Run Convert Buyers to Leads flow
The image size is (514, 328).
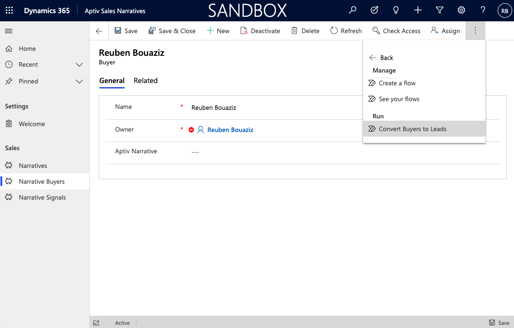tap(424, 129)
